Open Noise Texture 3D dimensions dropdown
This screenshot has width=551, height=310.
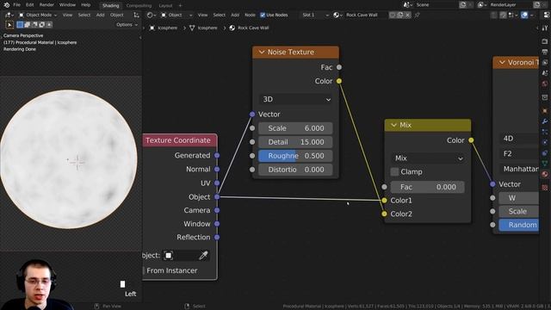coord(296,100)
